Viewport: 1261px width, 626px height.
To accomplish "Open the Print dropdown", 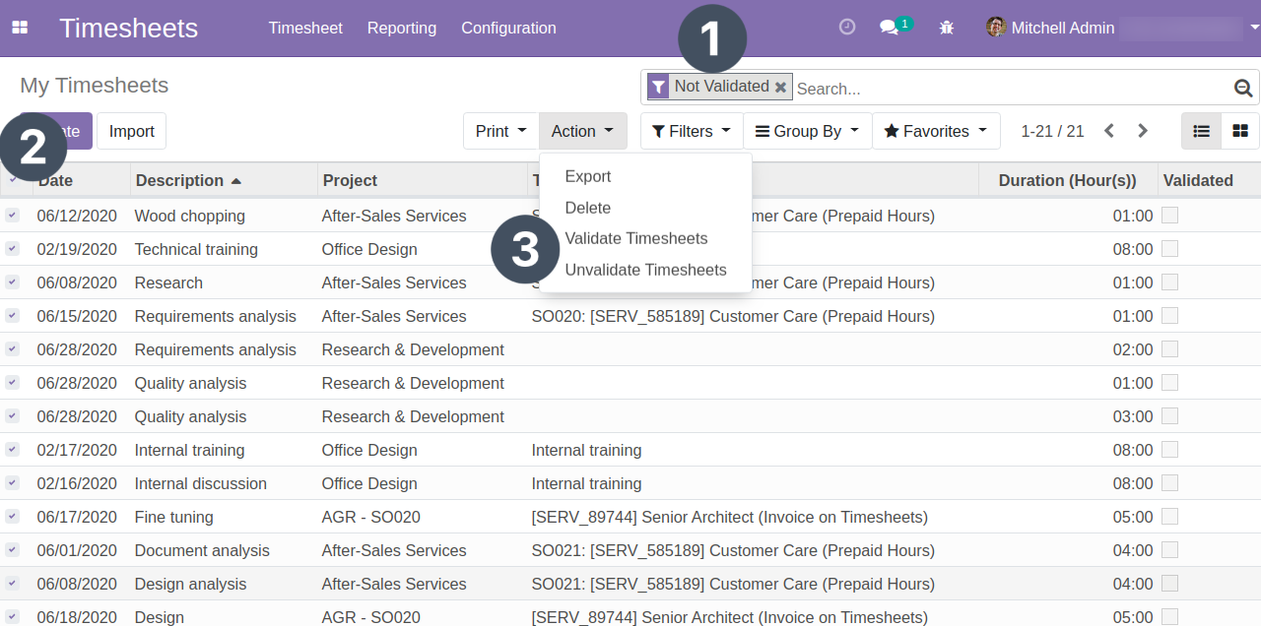I will tap(501, 131).
